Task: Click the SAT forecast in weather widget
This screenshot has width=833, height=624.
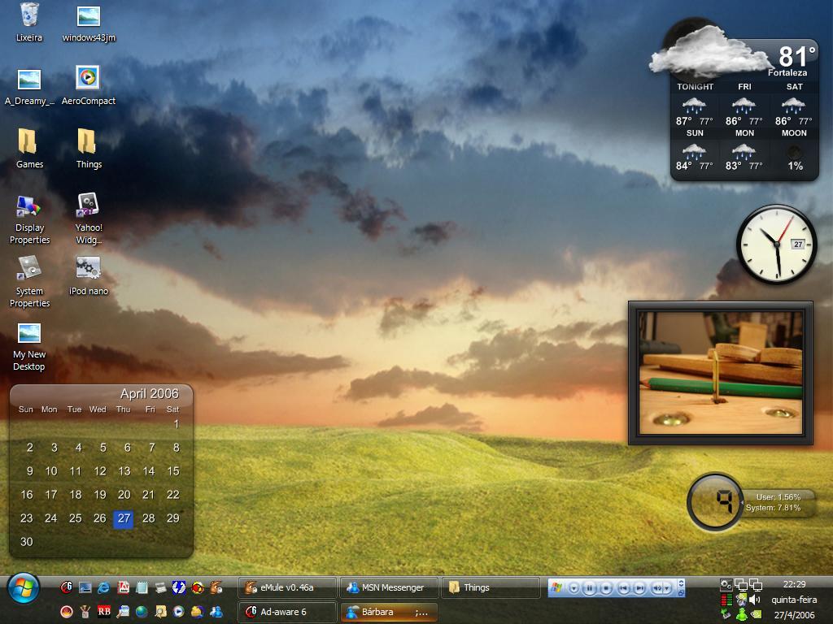Action: click(794, 105)
